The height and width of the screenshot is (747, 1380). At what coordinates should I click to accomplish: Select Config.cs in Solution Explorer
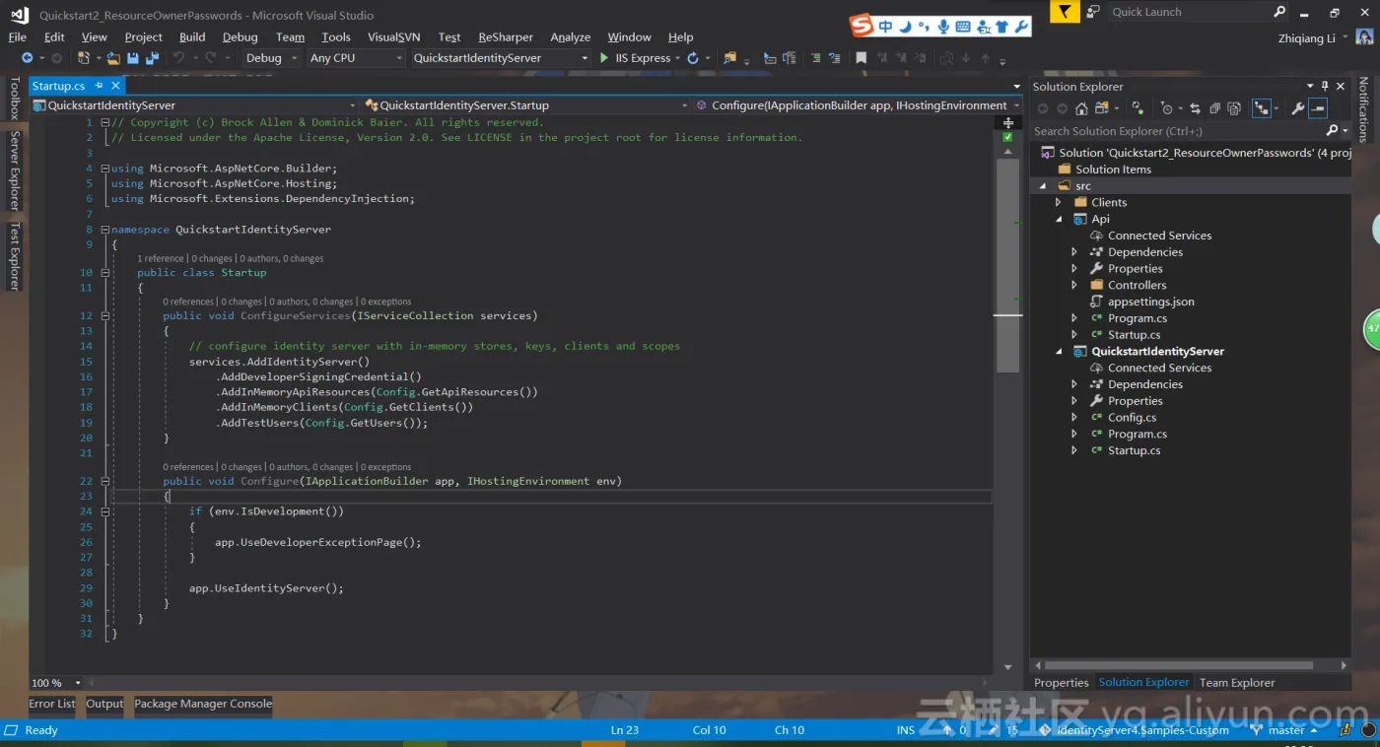(1132, 417)
